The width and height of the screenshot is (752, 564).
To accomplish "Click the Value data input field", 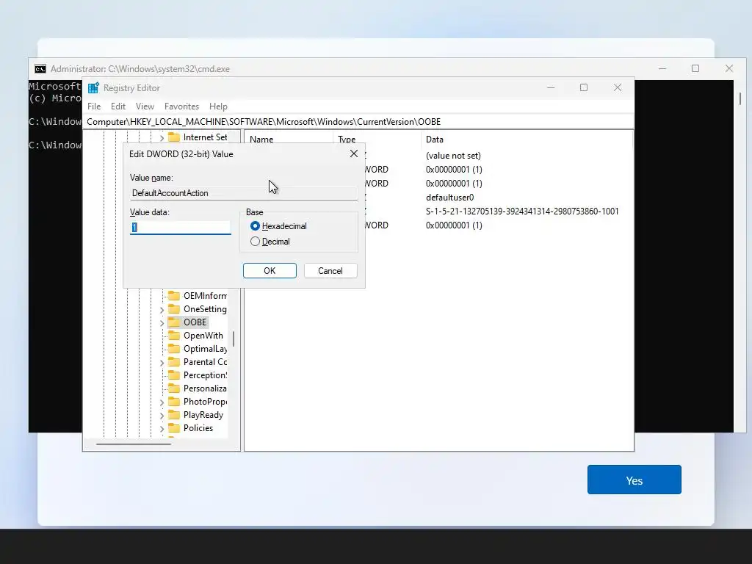I will pos(181,228).
